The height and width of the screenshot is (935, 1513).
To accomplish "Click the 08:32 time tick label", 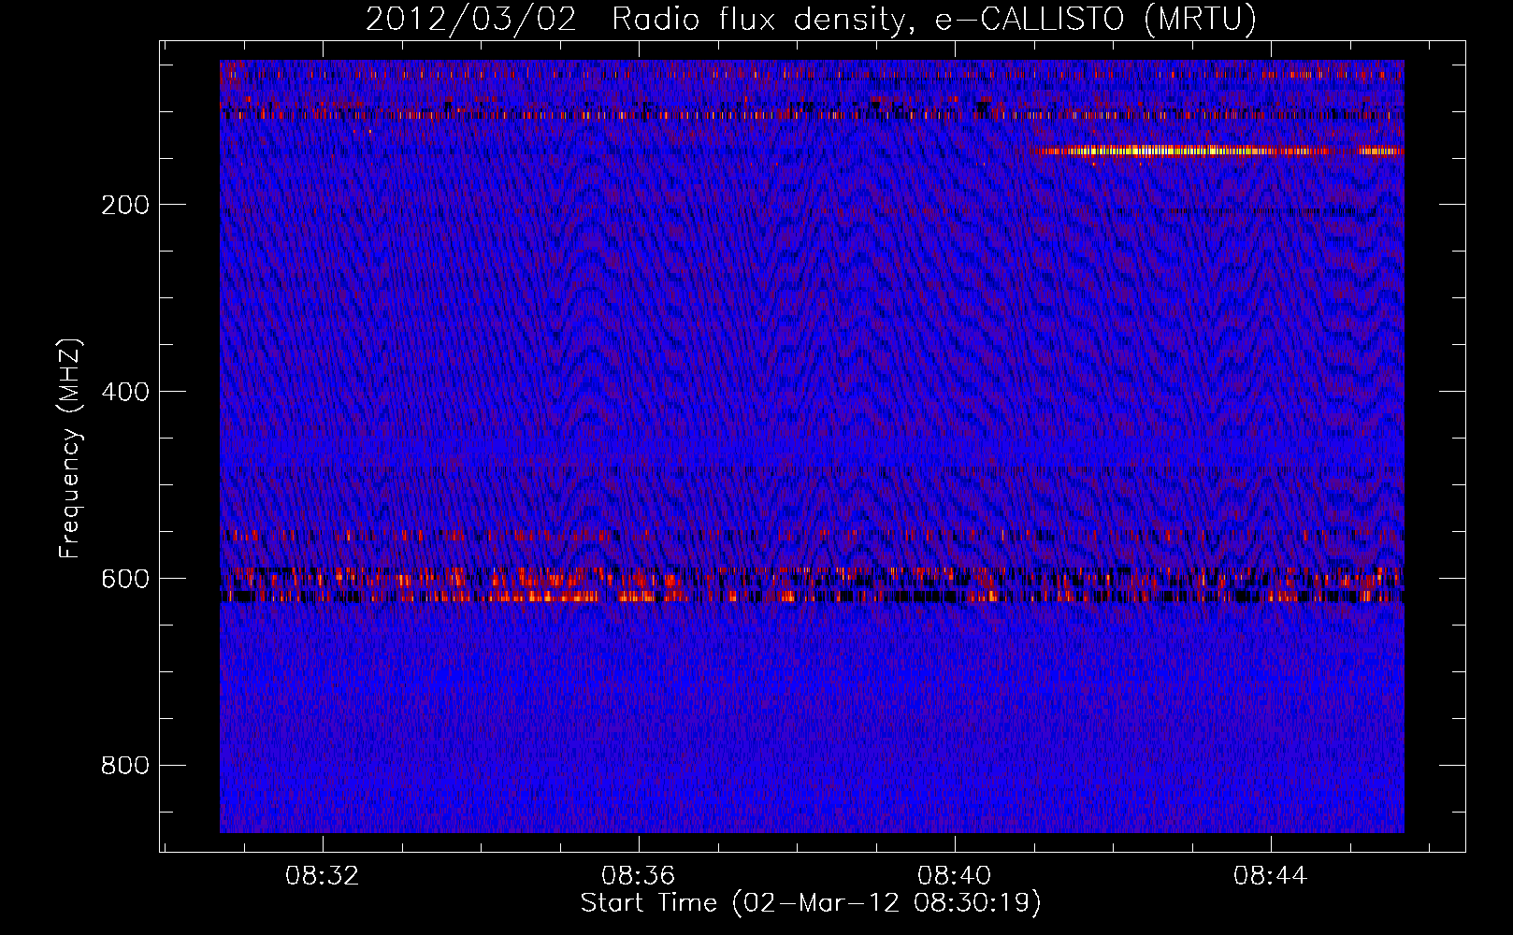I will tap(323, 876).
